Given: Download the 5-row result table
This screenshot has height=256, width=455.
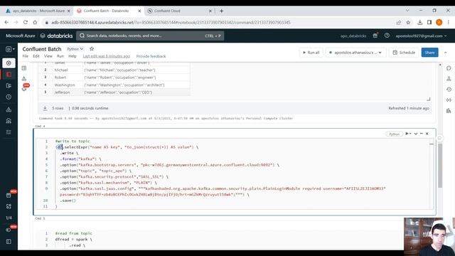Looking at the screenshot, I should (45, 108).
